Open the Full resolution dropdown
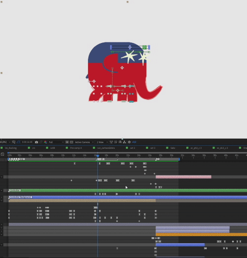The width and height of the screenshot is (247, 258). pyautogui.click(x=56, y=142)
